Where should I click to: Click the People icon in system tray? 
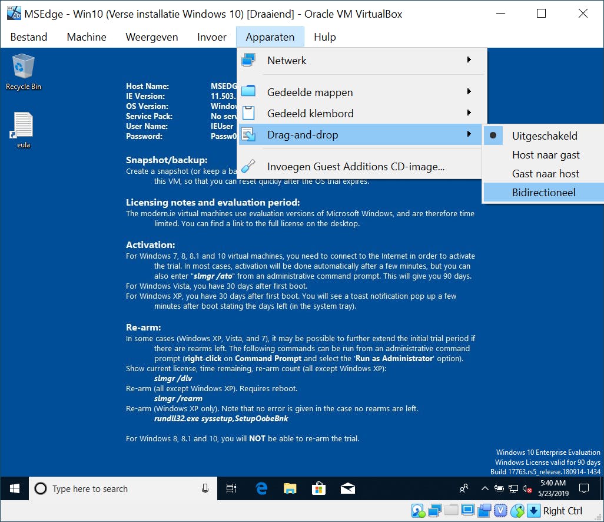point(464,488)
